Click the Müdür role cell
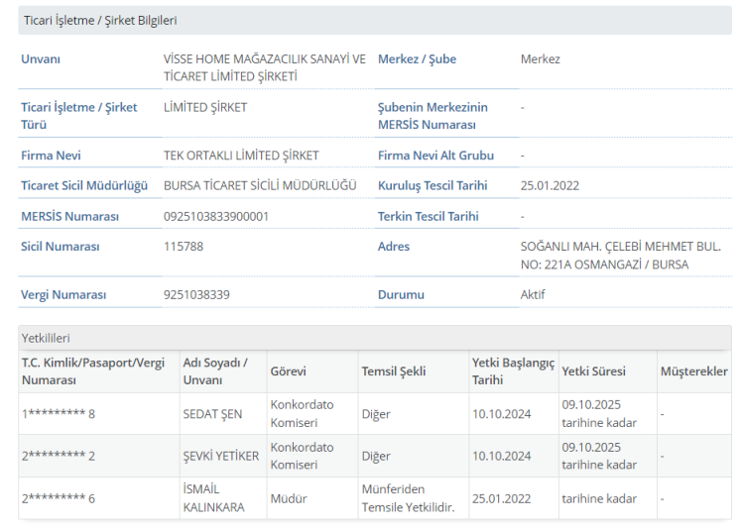Image resolution: width=744 pixels, height=529 pixels. pos(287,498)
